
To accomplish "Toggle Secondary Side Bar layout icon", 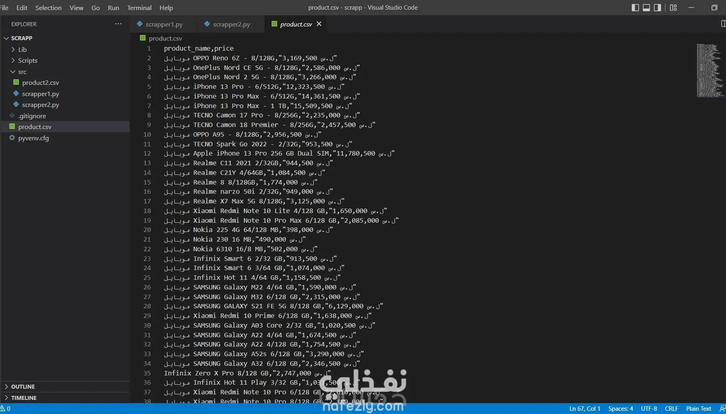I will coord(657,8).
